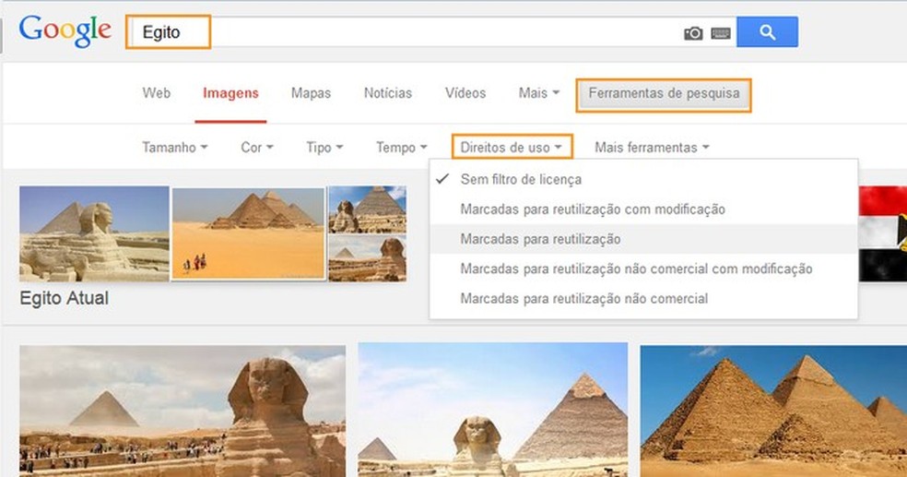Click the blue search magnifier button
907x477 pixels.
point(767,32)
